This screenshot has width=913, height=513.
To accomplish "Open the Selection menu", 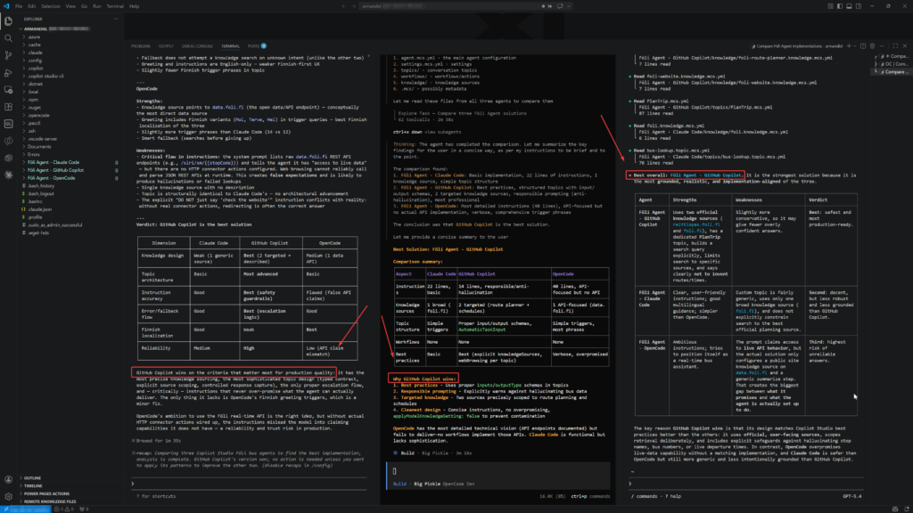I will [x=50, y=6].
